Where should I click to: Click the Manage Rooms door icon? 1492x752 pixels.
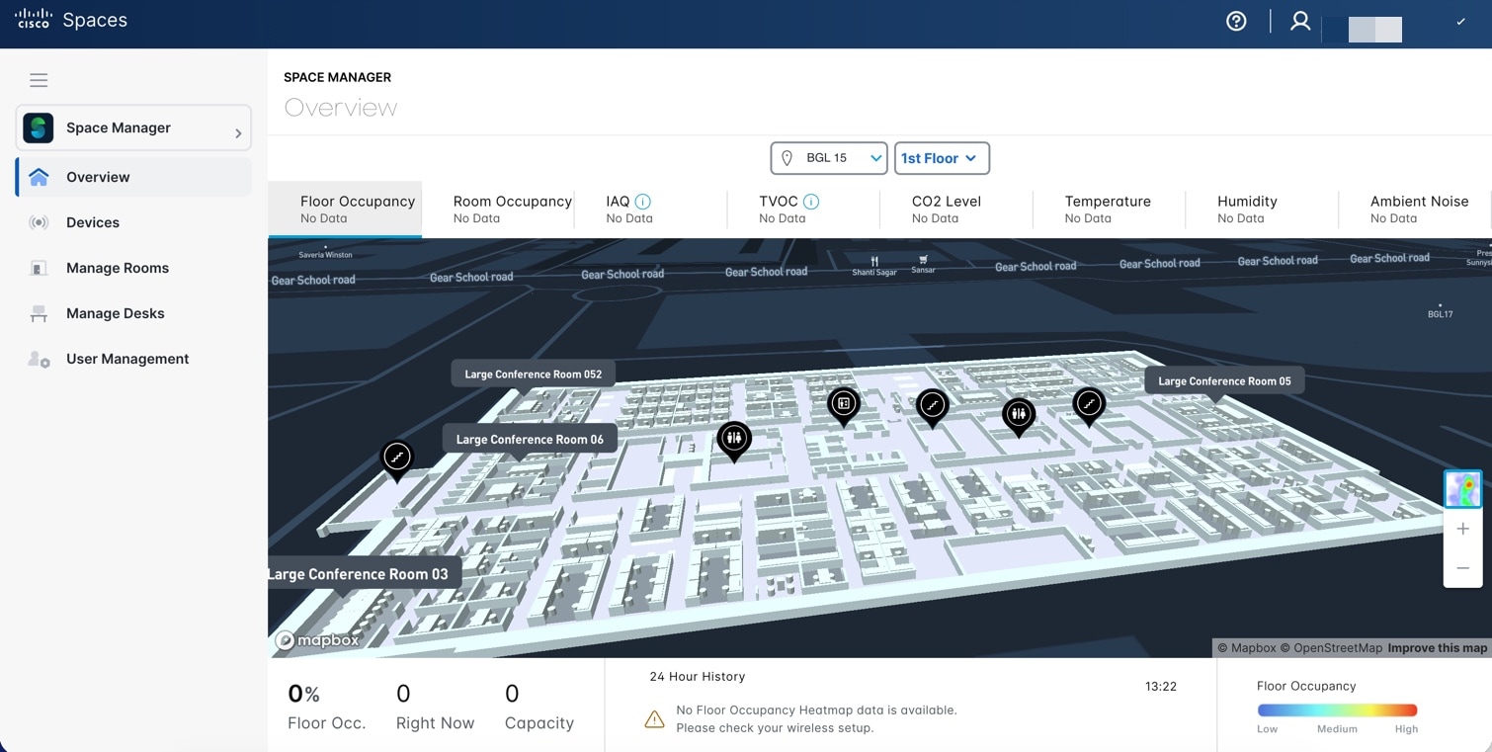(39, 268)
